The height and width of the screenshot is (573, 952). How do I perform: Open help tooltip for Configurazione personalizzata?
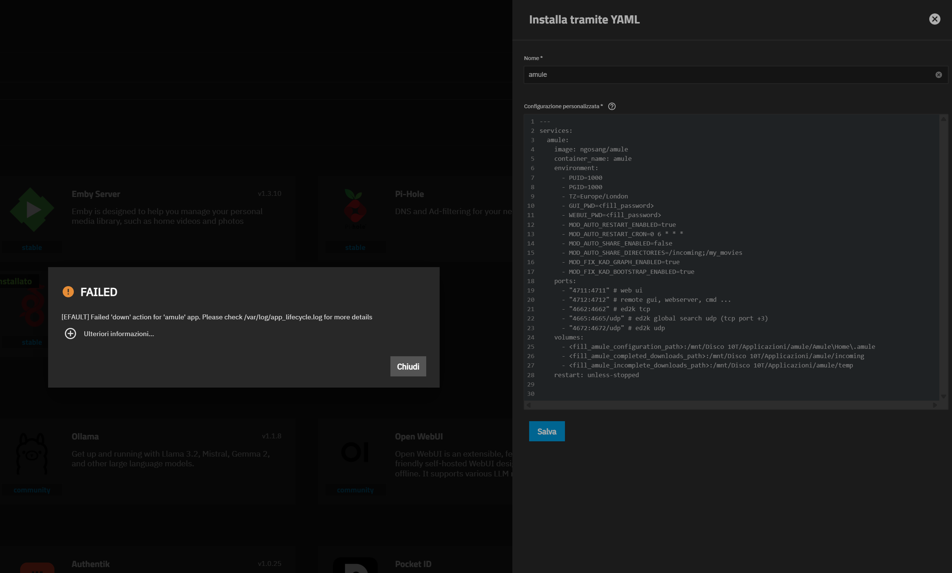click(612, 106)
